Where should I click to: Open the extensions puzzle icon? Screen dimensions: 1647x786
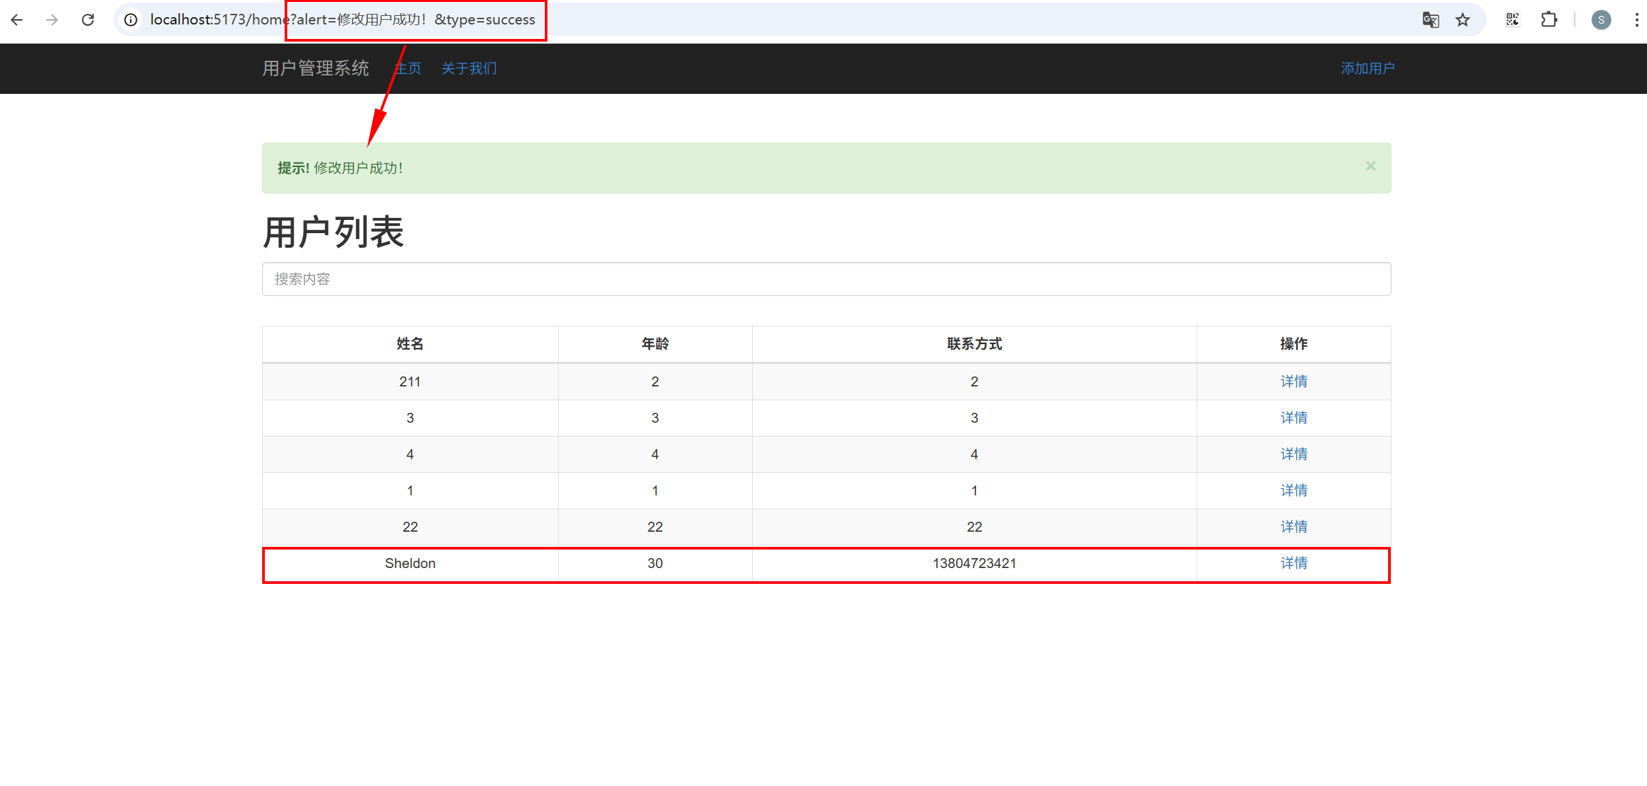[1549, 20]
